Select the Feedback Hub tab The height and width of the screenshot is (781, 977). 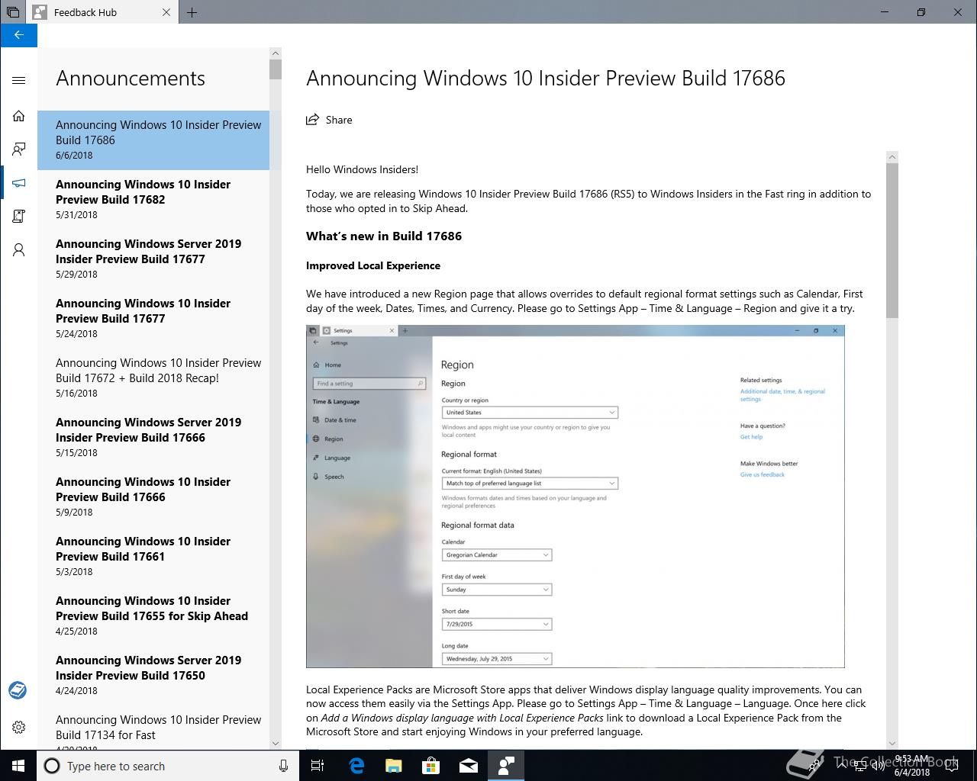pyautogui.click(x=102, y=12)
